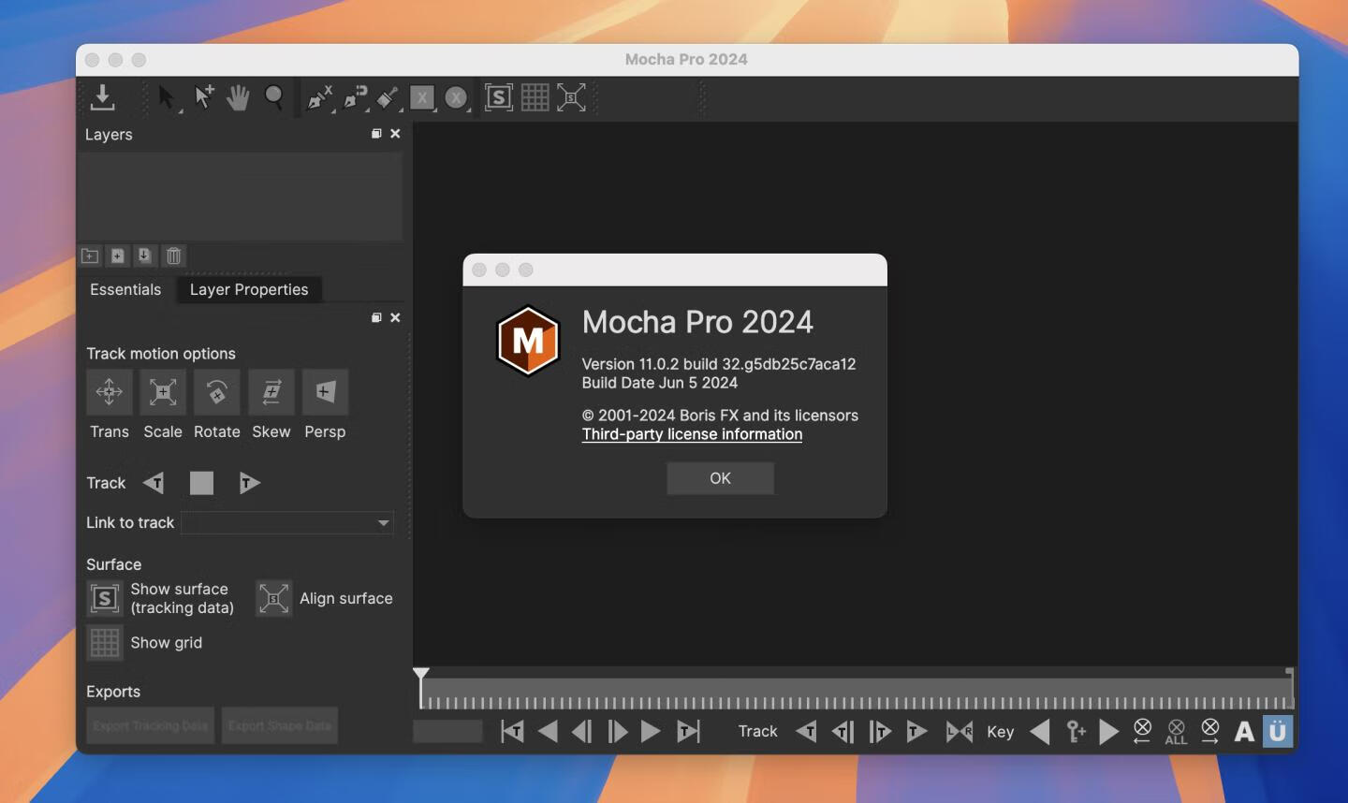The height and width of the screenshot is (803, 1348).
Task: Step forward one frame
Action: [x=617, y=731]
